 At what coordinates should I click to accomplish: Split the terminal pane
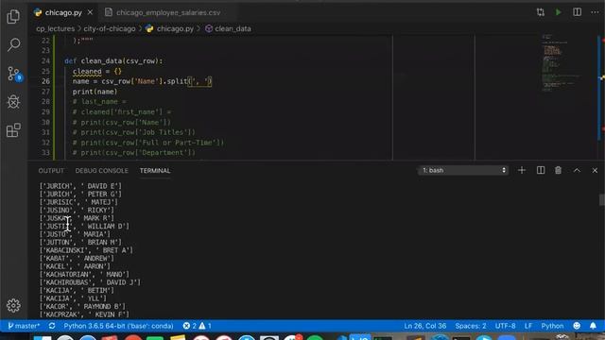coord(541,170)
